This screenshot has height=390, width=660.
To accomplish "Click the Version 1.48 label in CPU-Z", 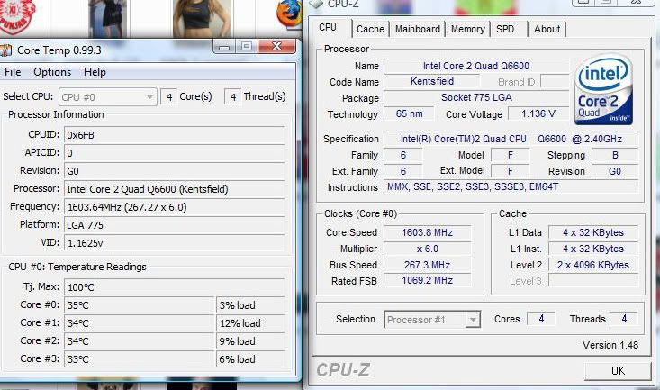I will tap(610, 345).
